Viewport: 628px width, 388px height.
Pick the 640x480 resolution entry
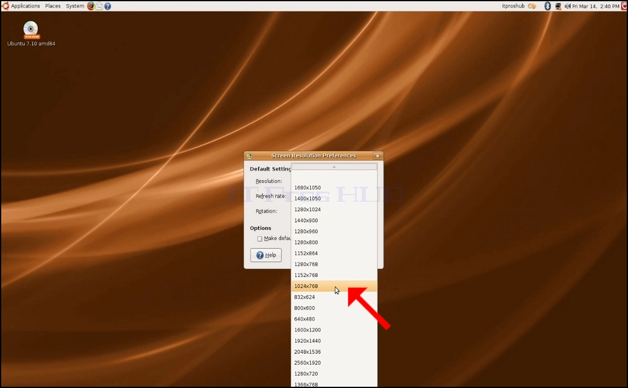(334, 319)
